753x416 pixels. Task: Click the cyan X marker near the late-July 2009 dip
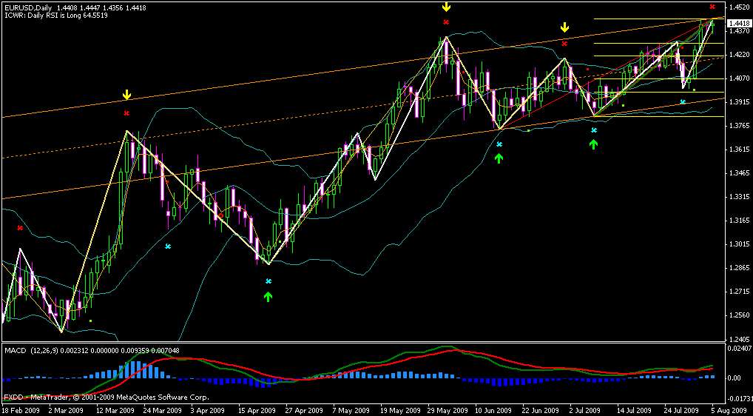click(683, 101)
